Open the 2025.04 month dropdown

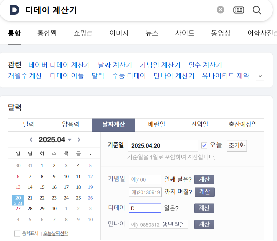(55, 139)
